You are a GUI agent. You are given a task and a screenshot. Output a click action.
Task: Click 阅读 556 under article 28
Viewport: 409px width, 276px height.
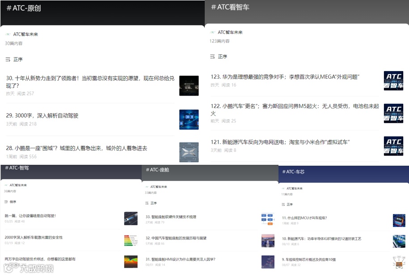[28, 157]
